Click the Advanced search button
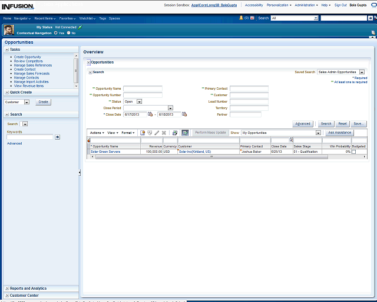This screenshot has height=302, width=377. pos(303,124)
